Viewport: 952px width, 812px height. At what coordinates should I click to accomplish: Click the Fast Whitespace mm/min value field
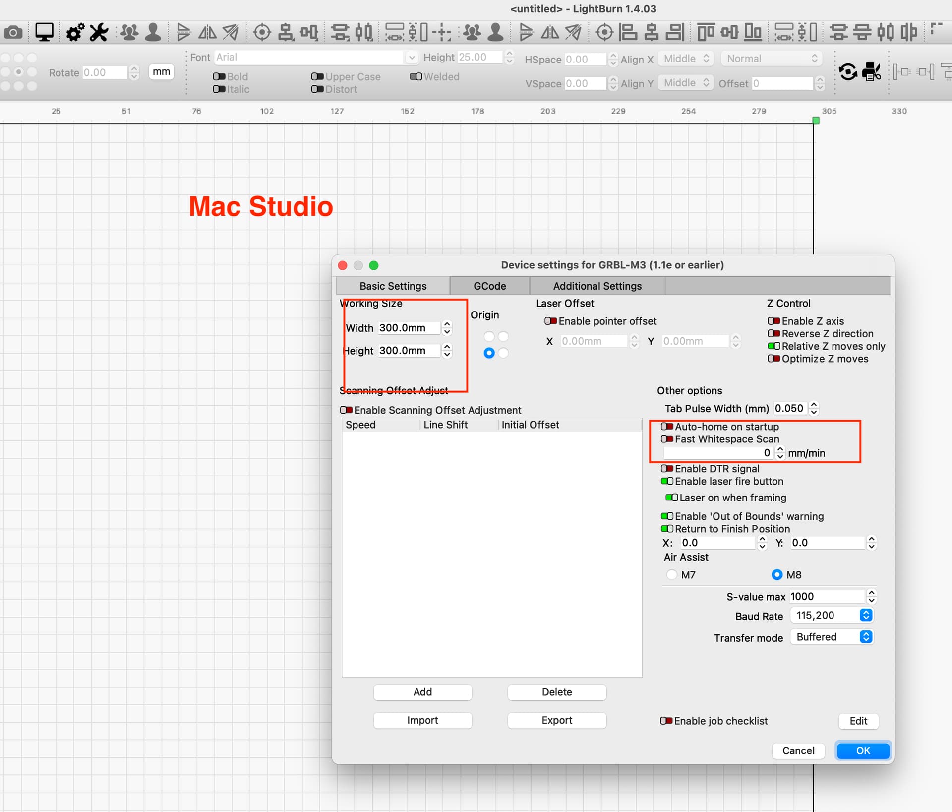coord(718,452)
